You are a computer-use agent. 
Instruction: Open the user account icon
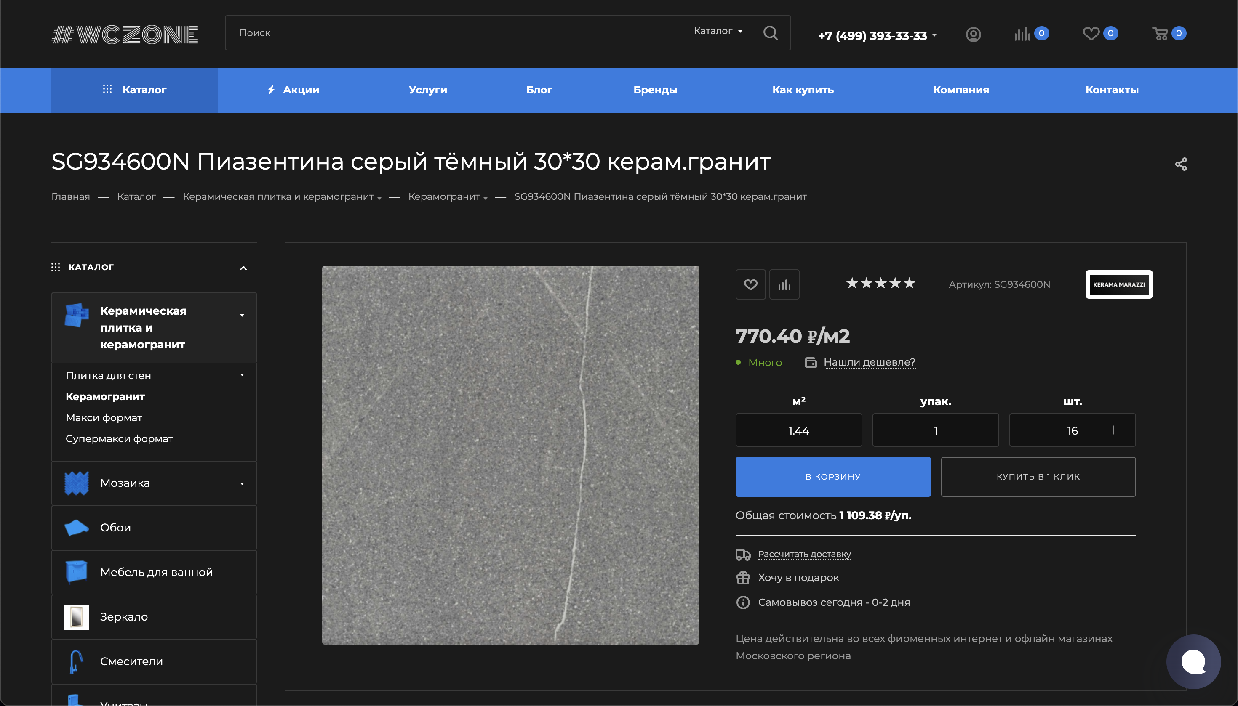click(973, 35)
